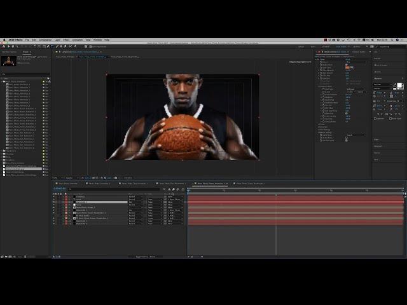Open the Layer menu

tap(57, 40)
